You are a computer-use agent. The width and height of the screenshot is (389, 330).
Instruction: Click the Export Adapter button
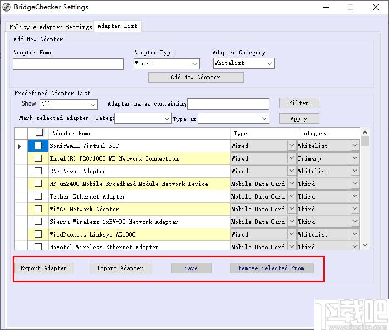pos(44,268)
